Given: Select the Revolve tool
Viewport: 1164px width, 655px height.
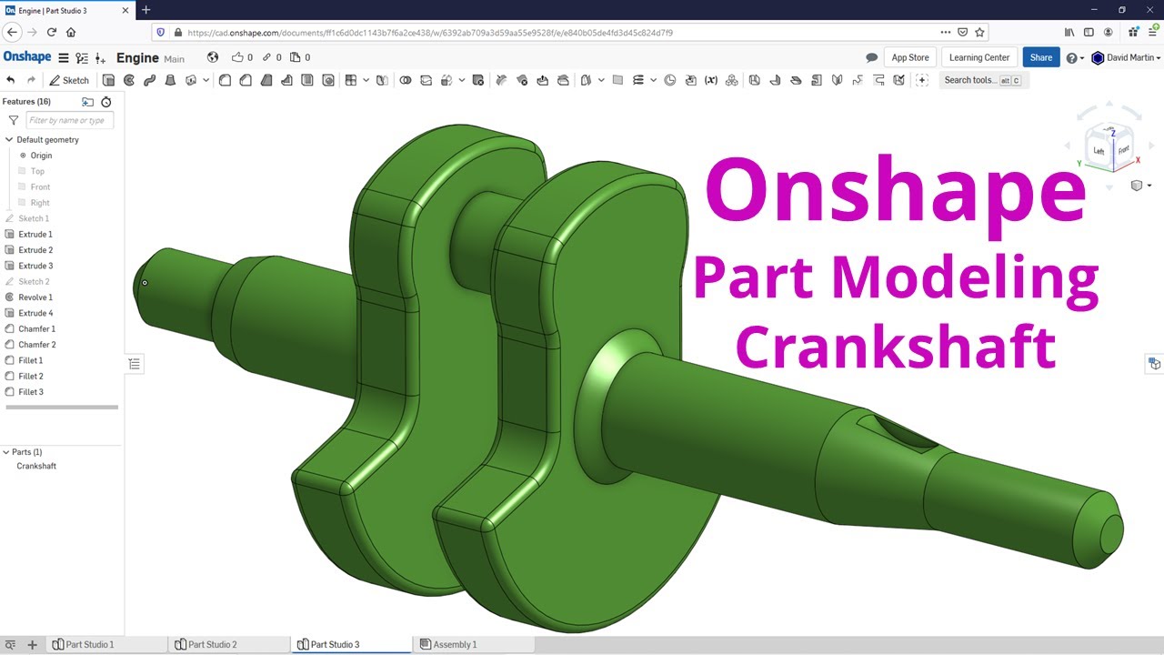Looking at the screenshot, I should (129, 80).
